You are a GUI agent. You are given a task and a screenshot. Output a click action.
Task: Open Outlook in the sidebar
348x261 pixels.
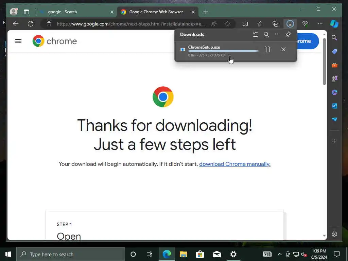334,106
